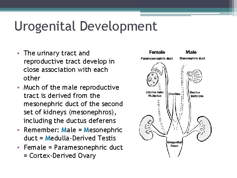Click the 'Remember: Male = Mesonephric' line

click(x=73, y=130)
